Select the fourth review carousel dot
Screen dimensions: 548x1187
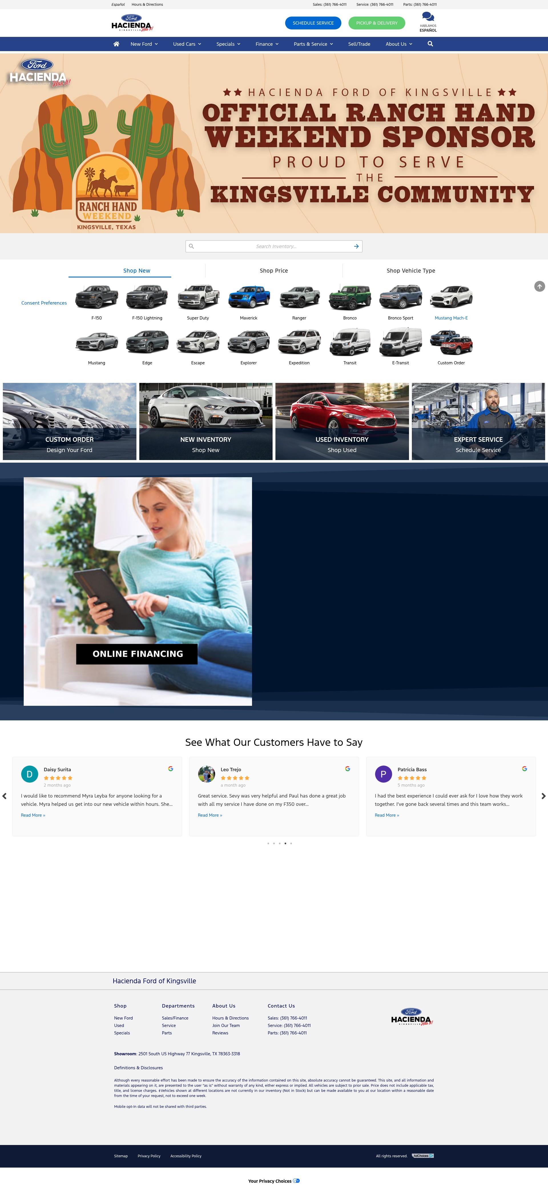tap(285, 843)
